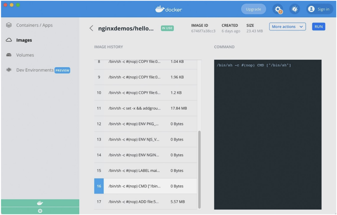Click the Sign in account avatar icon

click(311, 9)
